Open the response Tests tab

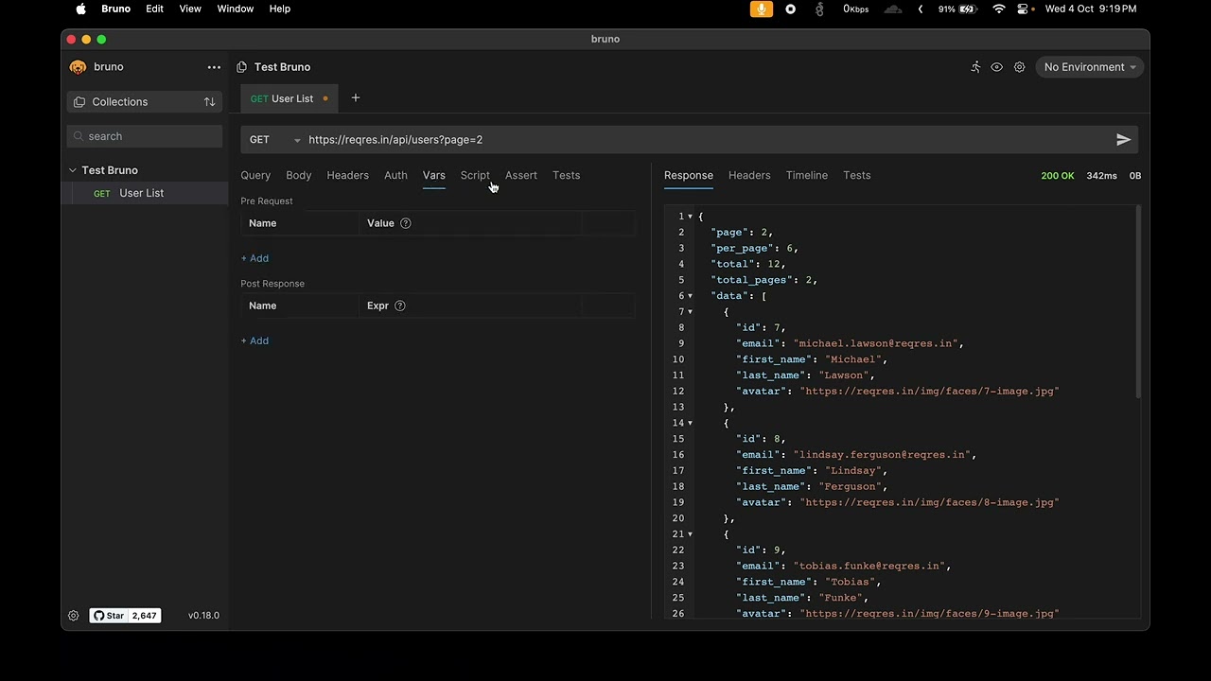point(856,175)
